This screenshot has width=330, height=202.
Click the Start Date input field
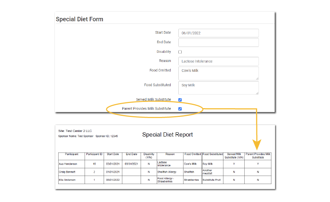[x=218, y=33]
